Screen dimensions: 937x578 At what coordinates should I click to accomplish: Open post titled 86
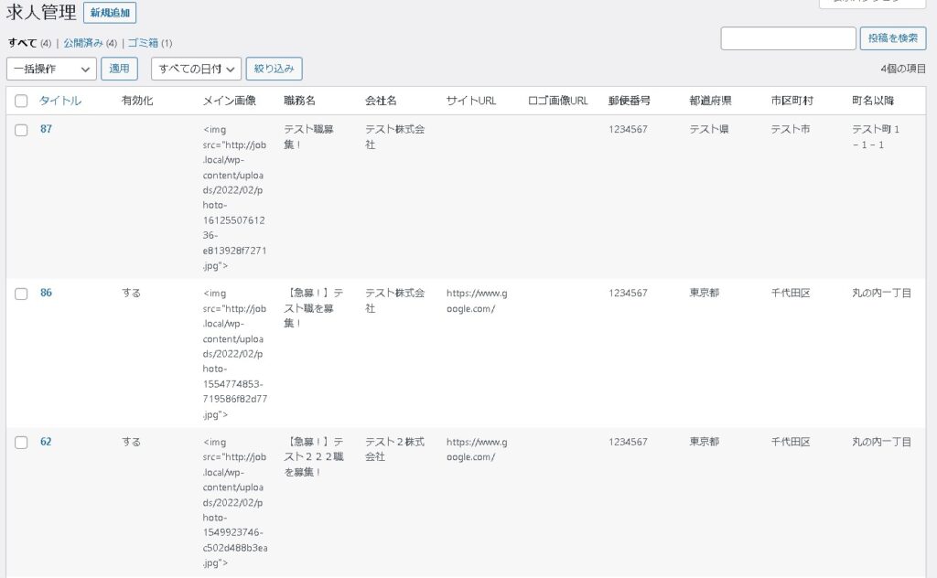tap(46, 294)
